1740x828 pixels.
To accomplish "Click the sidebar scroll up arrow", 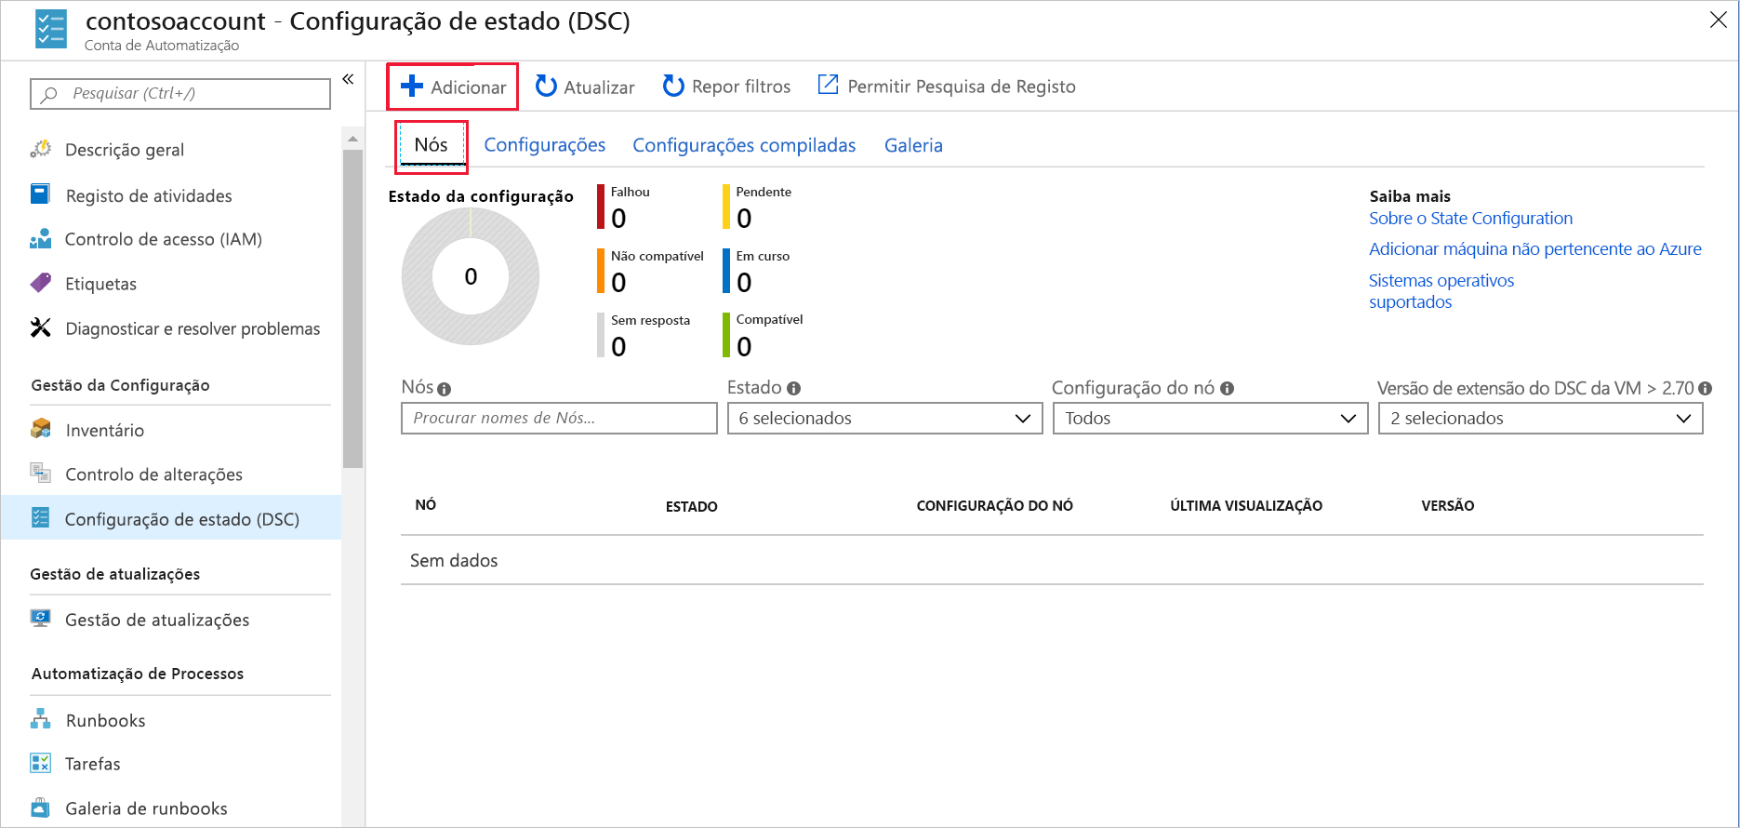I will click(x=352, y=139).
